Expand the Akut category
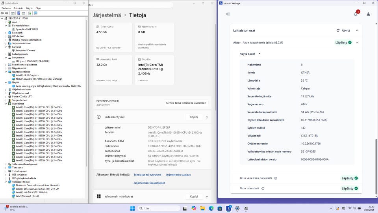Image resolution: width=378 pixels, height=213 pixels. [x=6, y=22]
